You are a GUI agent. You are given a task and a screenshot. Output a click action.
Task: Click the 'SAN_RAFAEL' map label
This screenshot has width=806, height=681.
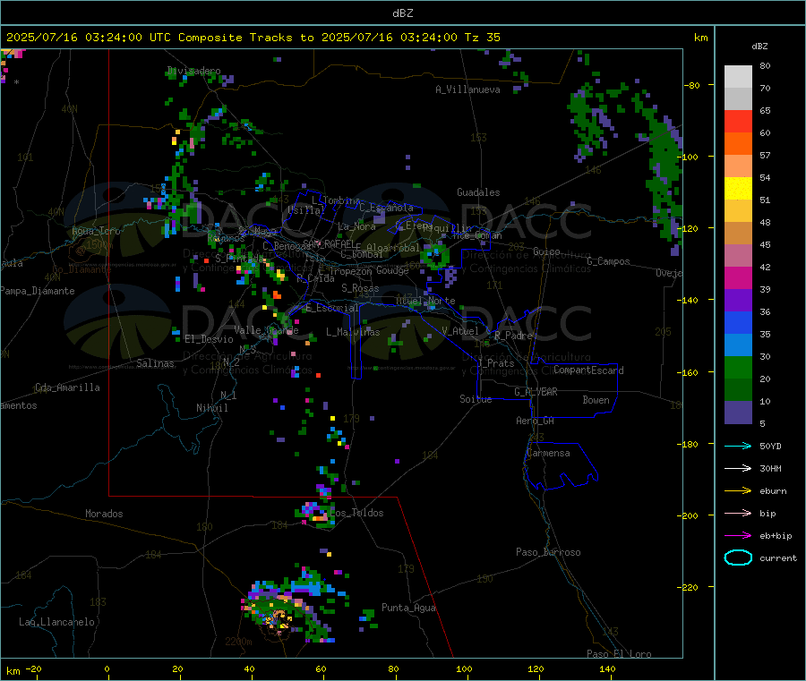pos(329,243)
